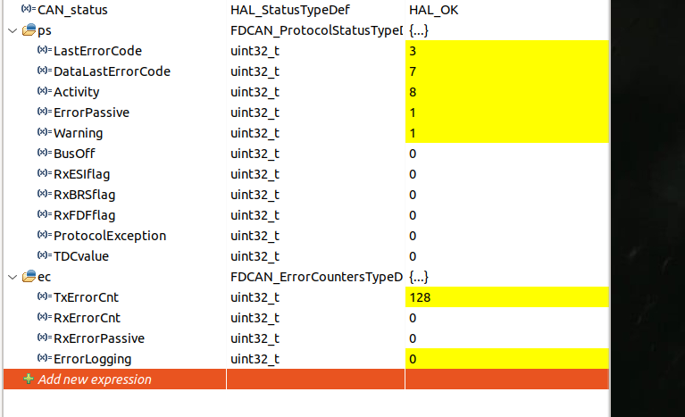Click the BusOff variable icon

45,153
